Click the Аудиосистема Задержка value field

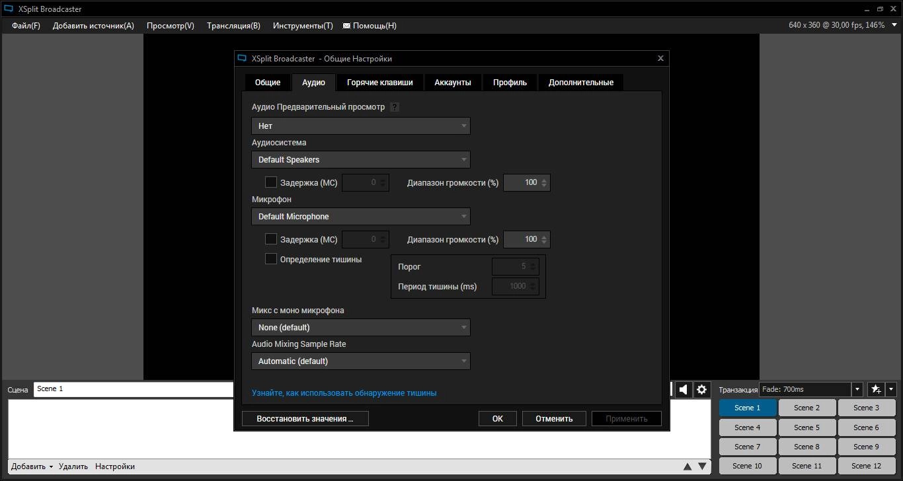[366, 182]
